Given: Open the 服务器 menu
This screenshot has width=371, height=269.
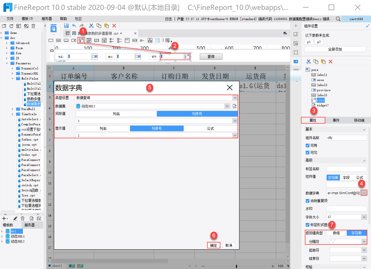Looking at the screenshot, I should point(47,19).
